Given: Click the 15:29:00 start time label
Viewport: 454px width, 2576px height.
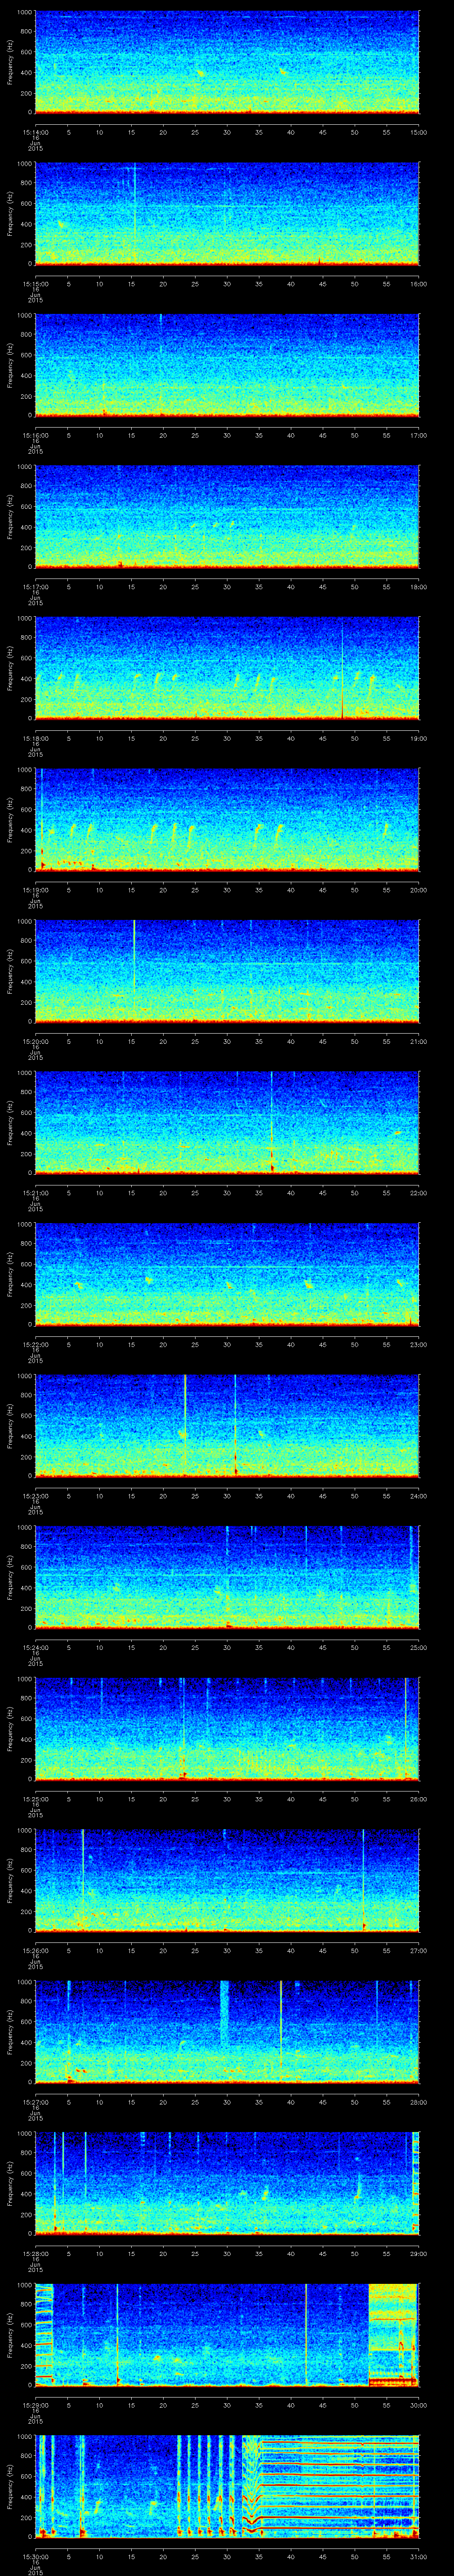Looking at the screenshot, I should coord(35,2405).
